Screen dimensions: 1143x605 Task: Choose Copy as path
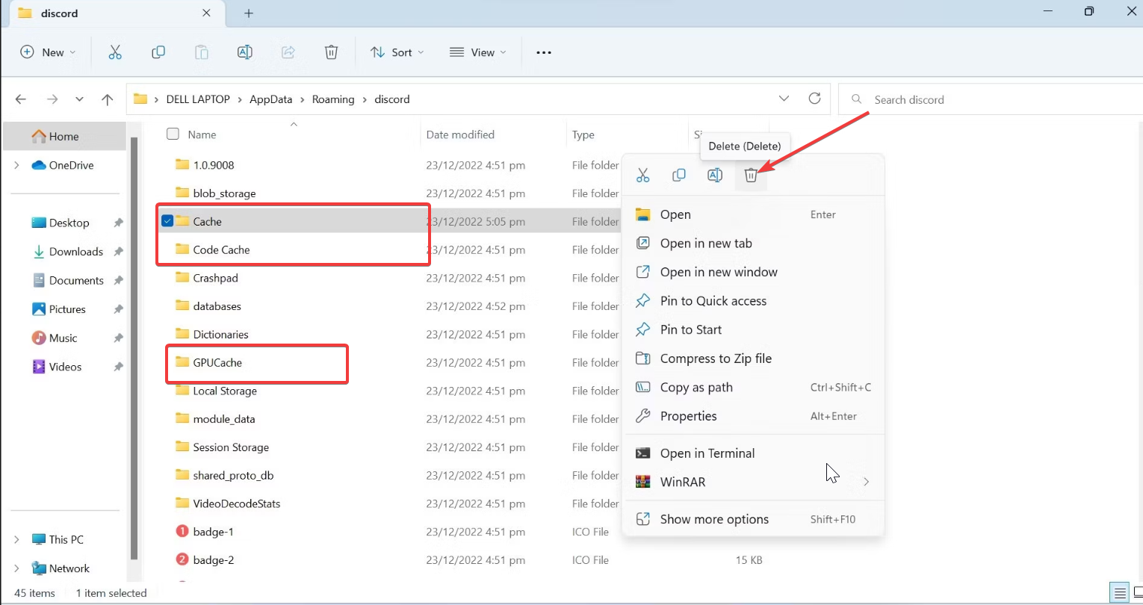click(754, 388)
